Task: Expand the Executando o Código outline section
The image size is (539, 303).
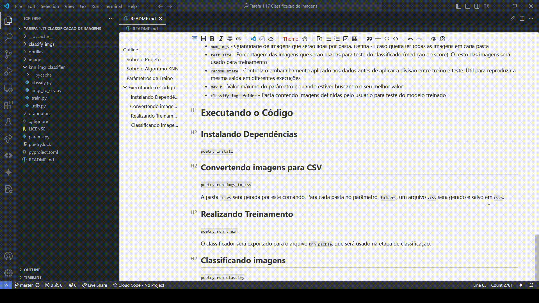Action: 125,87
